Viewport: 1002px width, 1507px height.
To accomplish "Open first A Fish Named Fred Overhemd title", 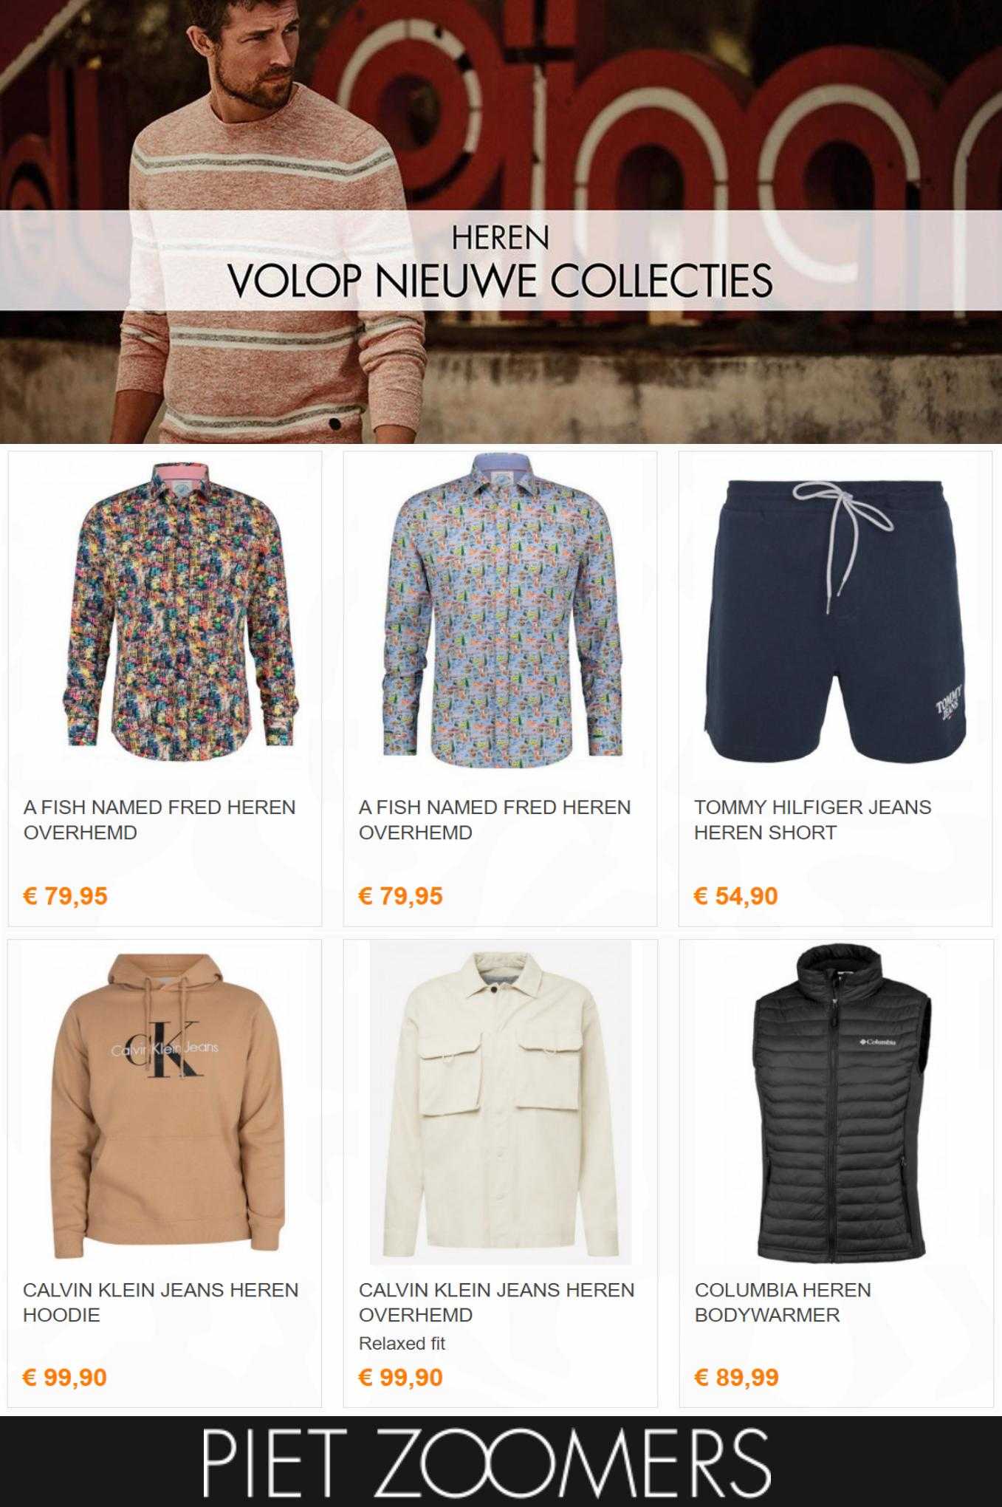I will pyautogui.click(x=159, y=819).
